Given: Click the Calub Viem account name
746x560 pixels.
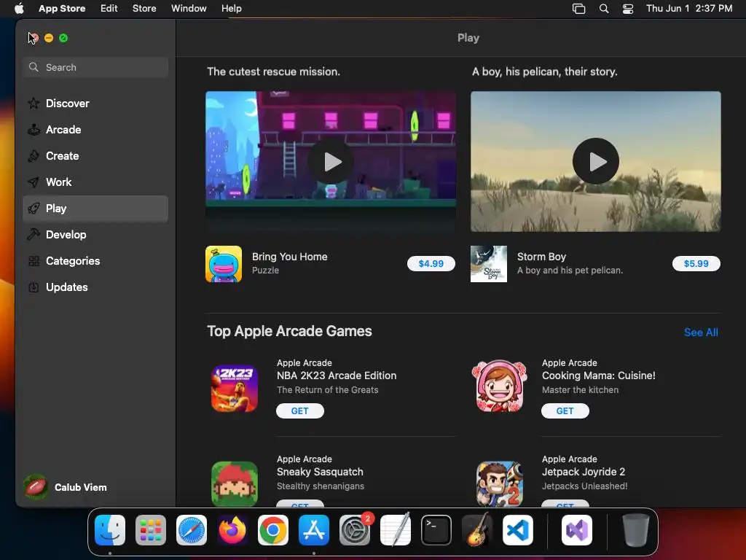Looking at the screenshot, I should 80,487.
